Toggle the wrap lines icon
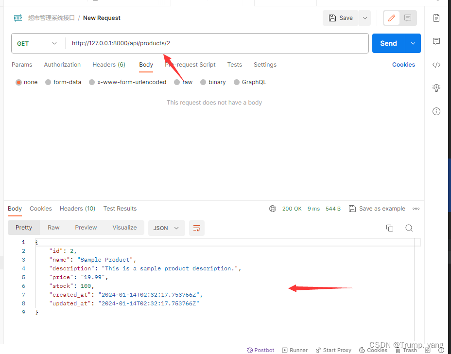451x354 pixels. [x=197, y=228]
